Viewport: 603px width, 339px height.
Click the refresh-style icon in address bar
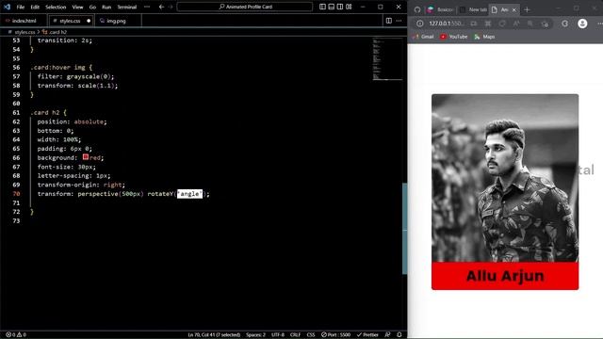502,24
